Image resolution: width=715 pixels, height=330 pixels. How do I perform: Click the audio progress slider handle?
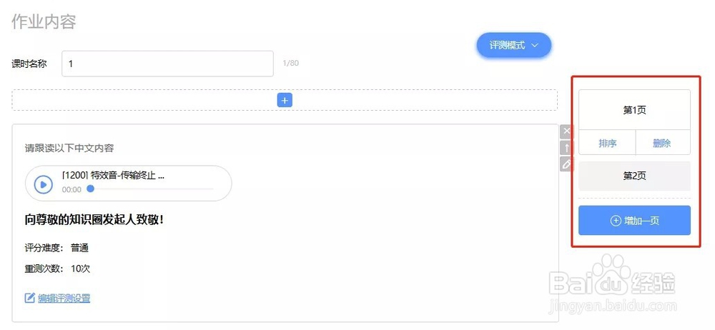coord(90,189)
